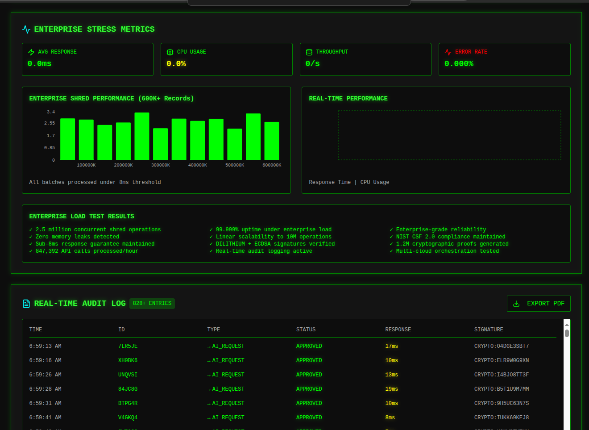The image size is (589, 430).
Task: Click the tallest bar near 200000K label
Action: 142,136
